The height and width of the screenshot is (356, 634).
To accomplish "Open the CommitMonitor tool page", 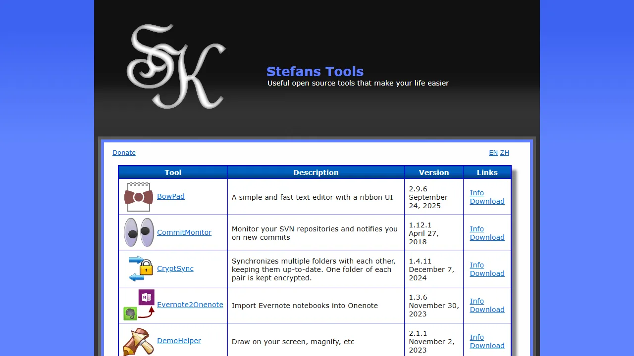I will point(184,232).
